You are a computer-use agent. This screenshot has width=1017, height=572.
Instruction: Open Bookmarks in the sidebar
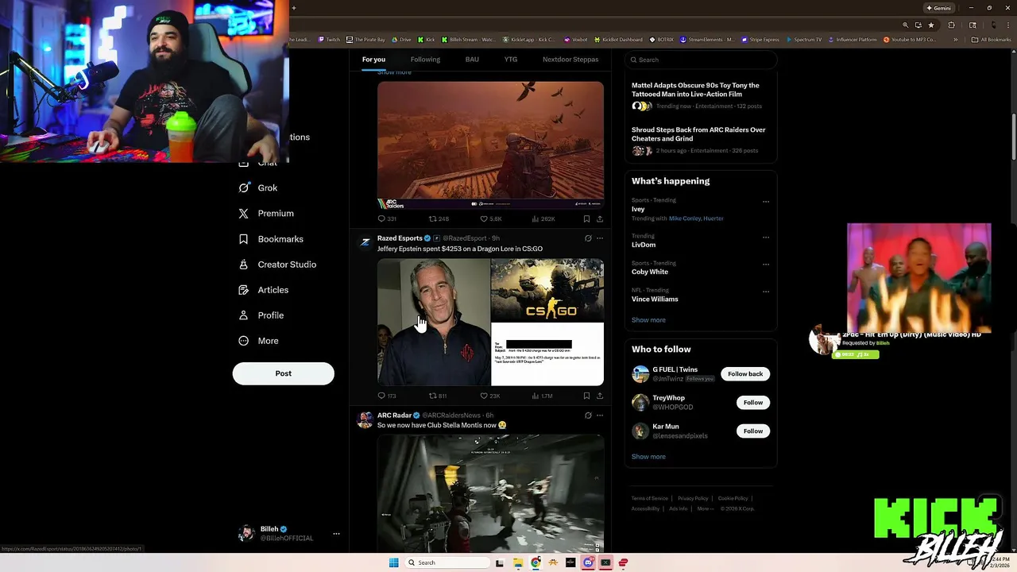[271, 239]
